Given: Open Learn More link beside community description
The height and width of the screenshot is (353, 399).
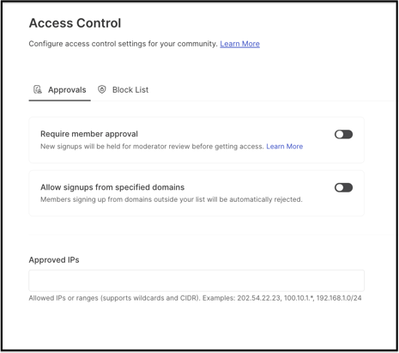Looking at the screenshot, I should (x=239, y=44).
